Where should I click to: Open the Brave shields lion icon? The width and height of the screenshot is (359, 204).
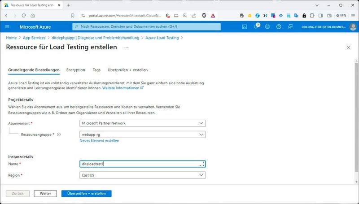pos(204,16)
